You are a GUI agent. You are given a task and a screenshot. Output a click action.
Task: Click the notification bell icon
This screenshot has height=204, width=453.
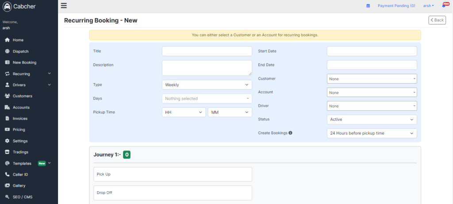(x=444, y=5)
